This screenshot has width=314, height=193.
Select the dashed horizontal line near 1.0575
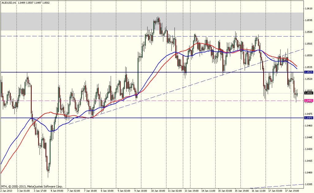(92, 36)
